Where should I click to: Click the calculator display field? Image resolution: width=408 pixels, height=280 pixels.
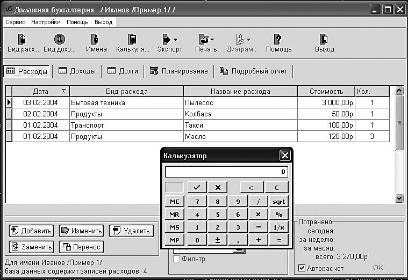[x=226, y=172]
